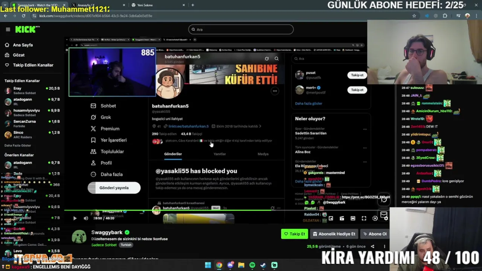
Task: Click 'Takip et' beside mert+ in streamed X page
Action: pyautogui.click(x=357, y=90)
